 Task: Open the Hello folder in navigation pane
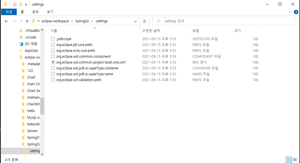[x=31, y=111]
